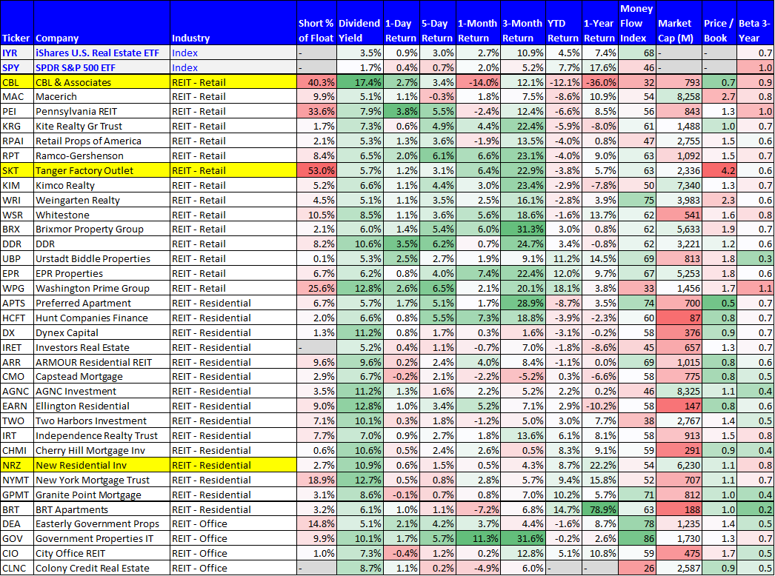Click WPG dividend yield 12.8%

tap(360, 289)
